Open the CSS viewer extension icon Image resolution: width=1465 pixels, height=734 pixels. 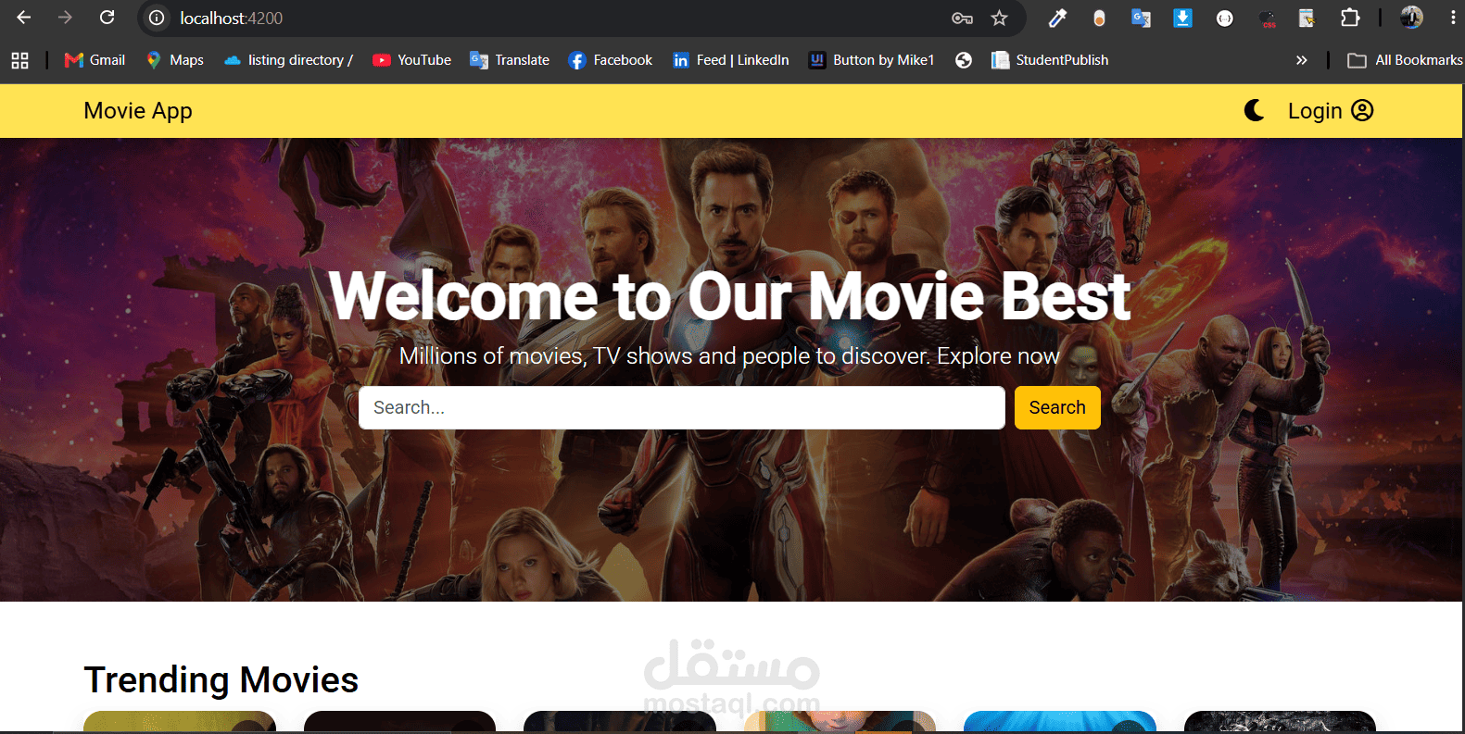coord(1268,18)
